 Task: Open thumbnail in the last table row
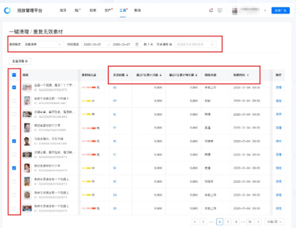[27, 208]
